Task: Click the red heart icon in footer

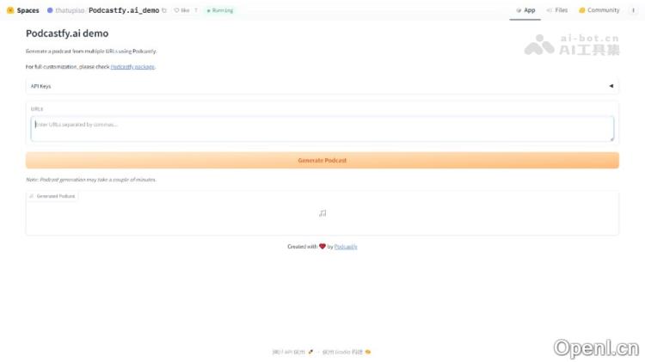Action: (x=322, y=246)
